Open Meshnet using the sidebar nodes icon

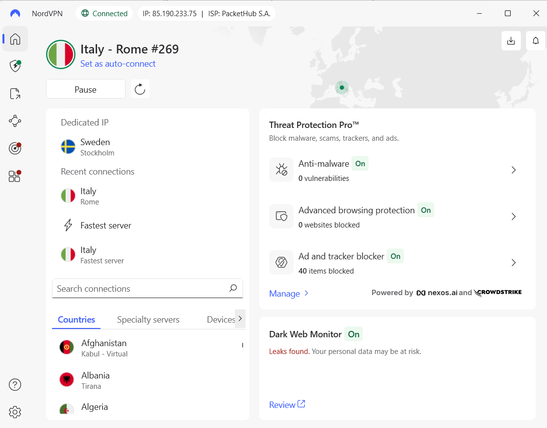15,121
